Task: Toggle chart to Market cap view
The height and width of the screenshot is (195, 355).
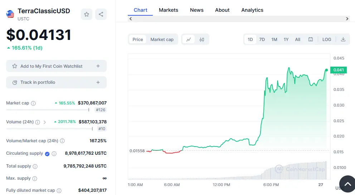Action: click(162, 40)
